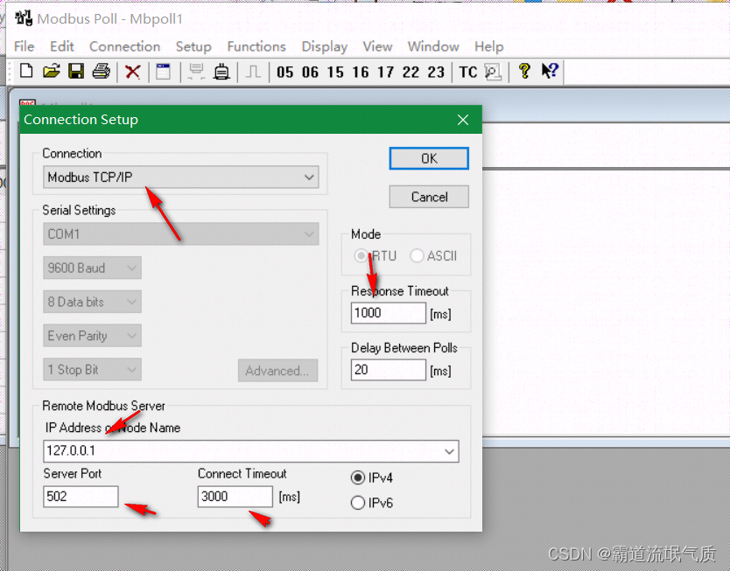
Task: Open the Edit menu
Action: click(62, 46)
